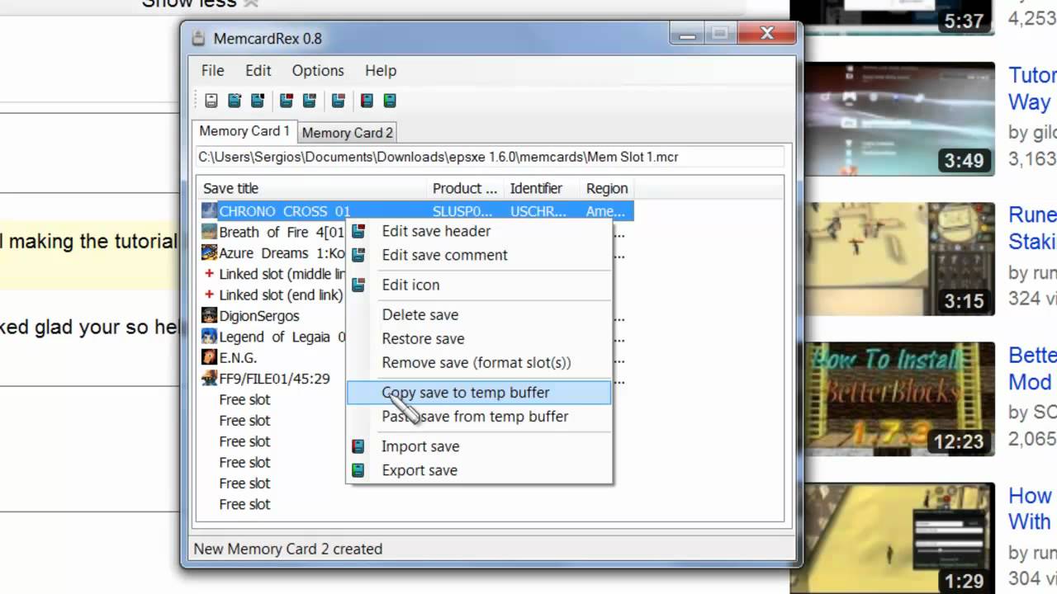1057x594 pixels.
Task: Open the Options menu
Action: coord(318,70)
